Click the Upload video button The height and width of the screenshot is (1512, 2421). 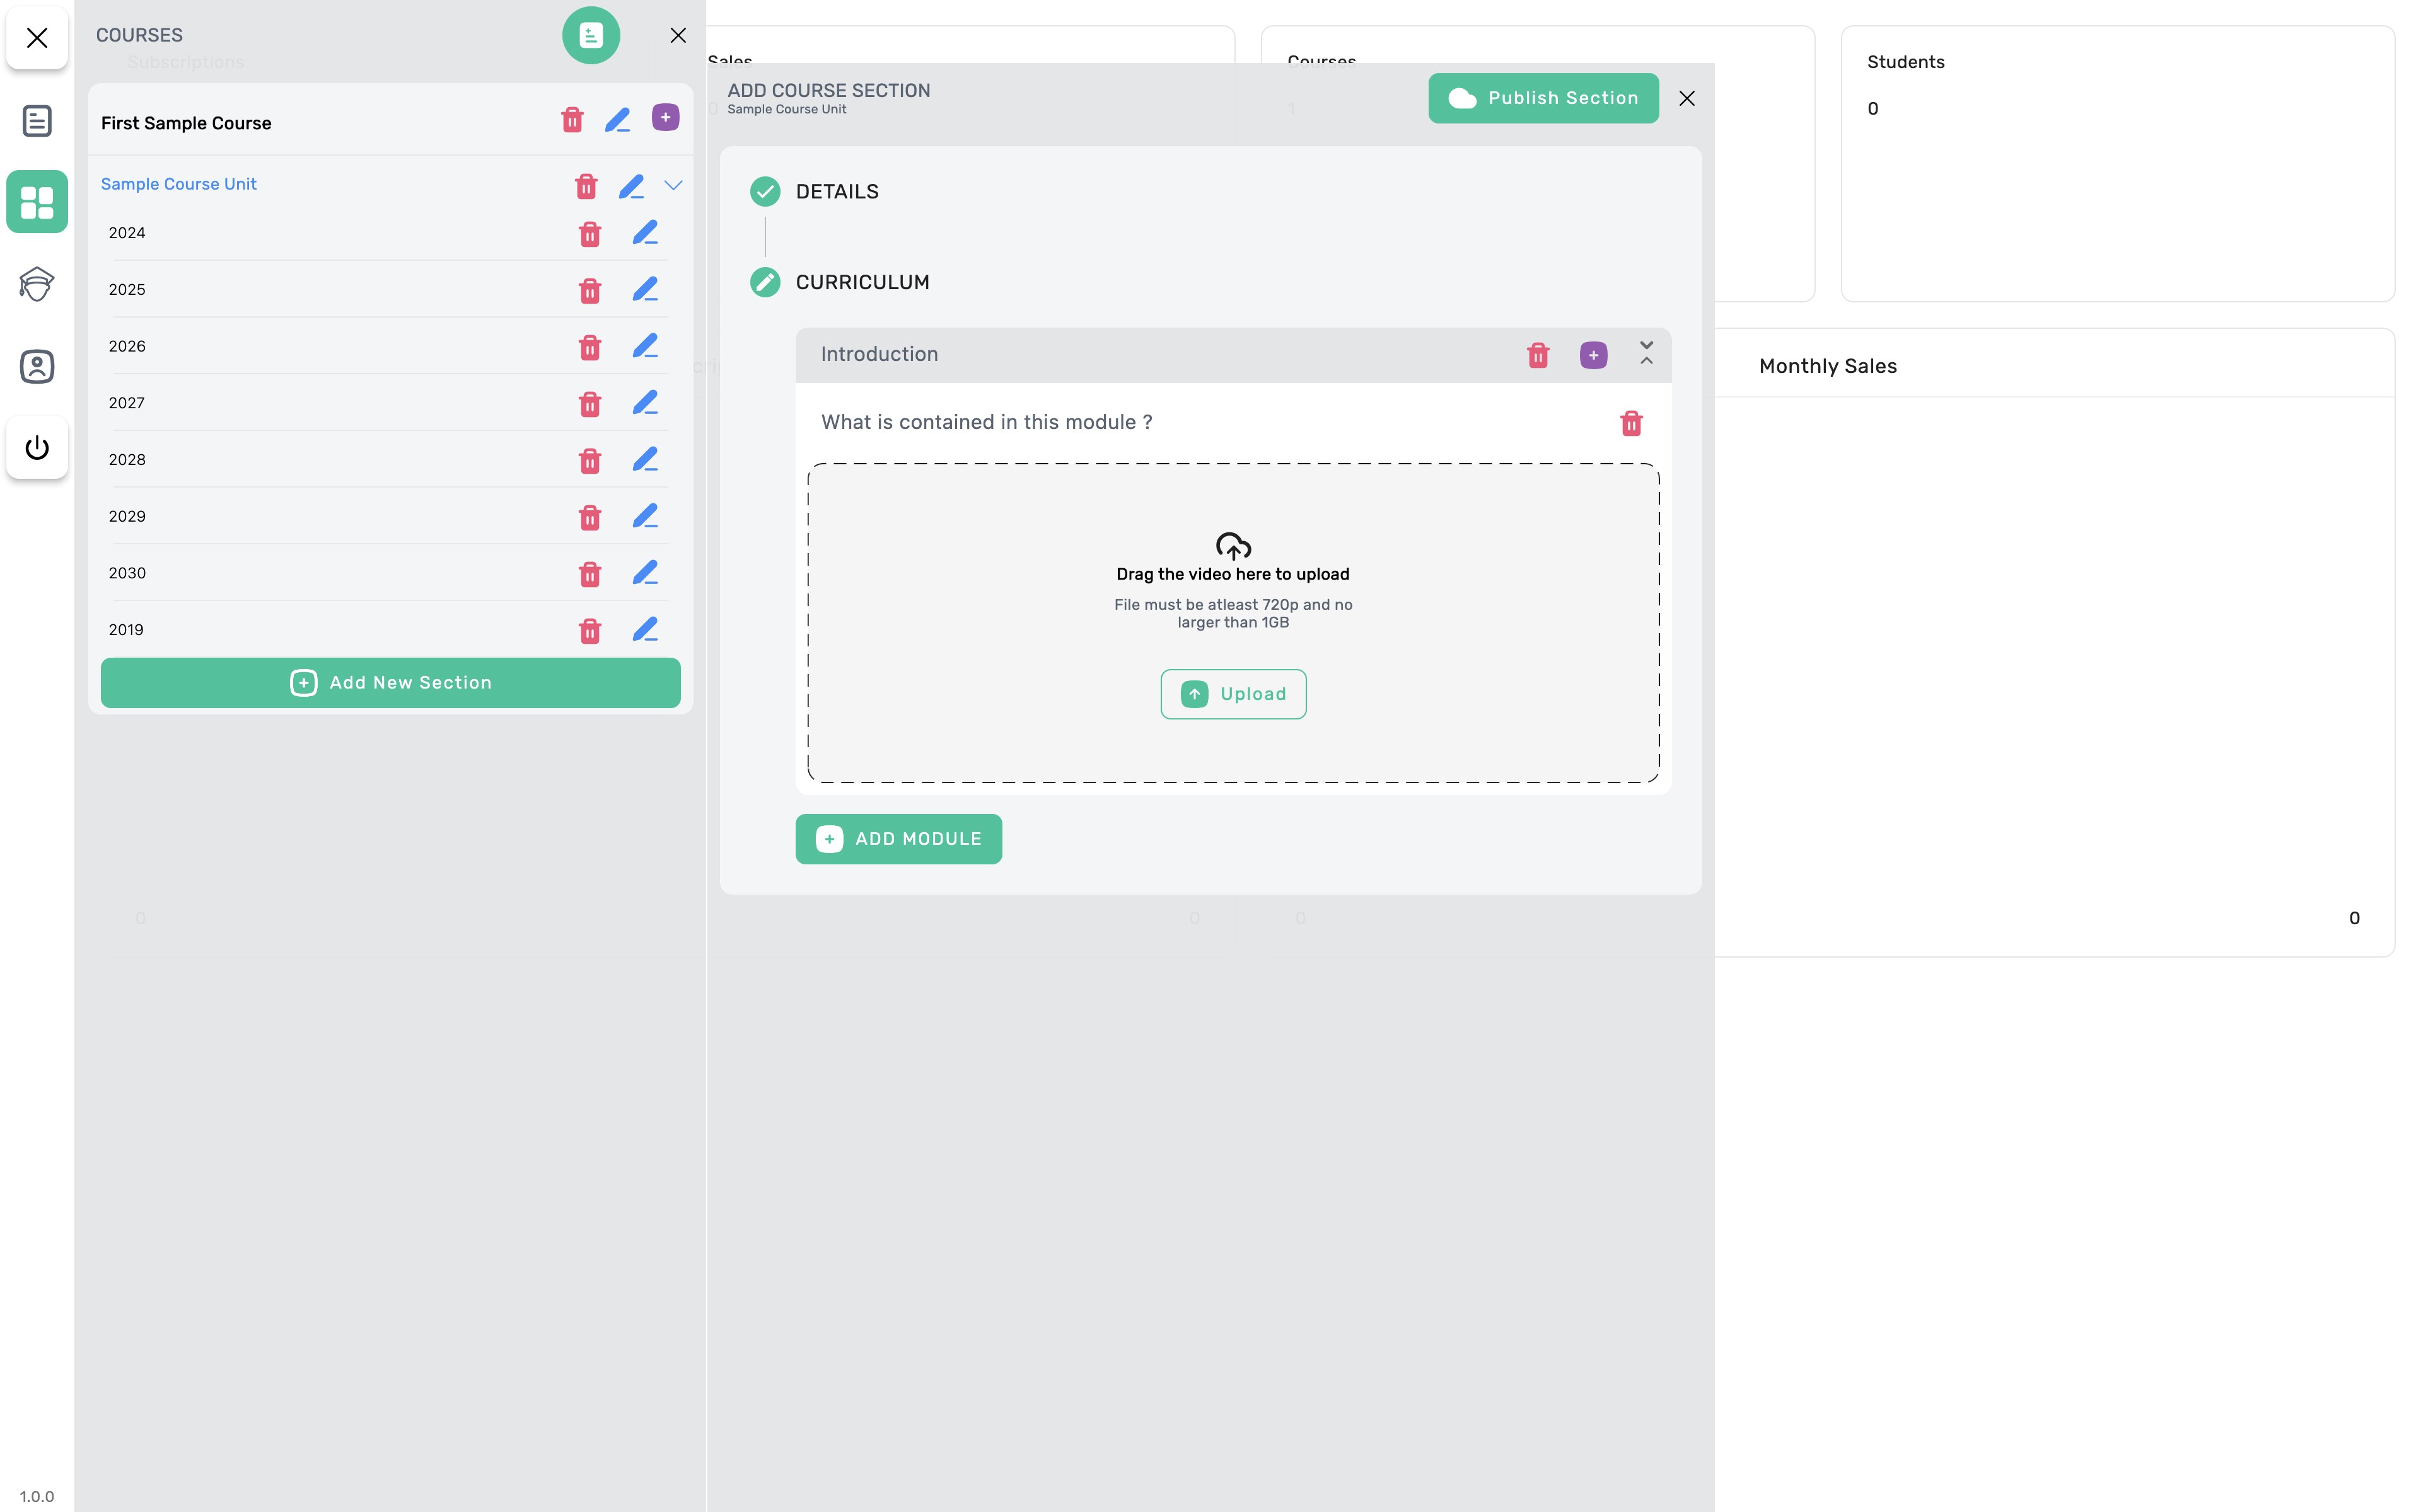point(1233,694)
